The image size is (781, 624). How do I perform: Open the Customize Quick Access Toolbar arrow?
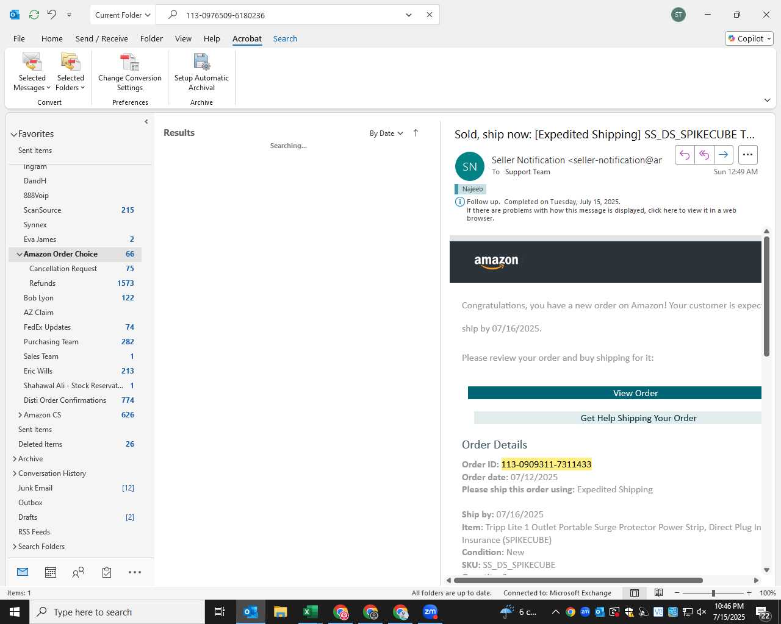coord(69,15)
